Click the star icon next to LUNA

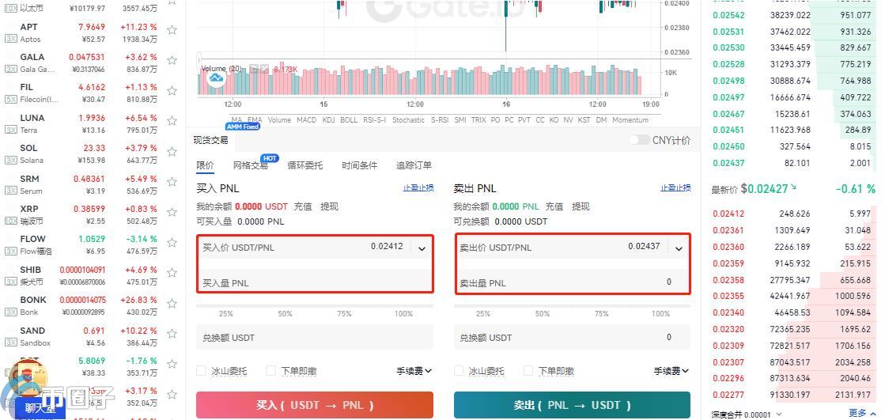tap(172, 123)
